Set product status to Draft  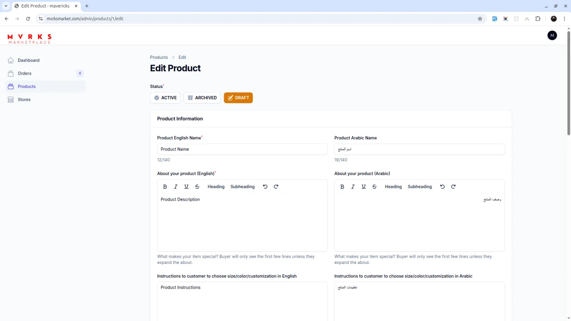[238, 98]
